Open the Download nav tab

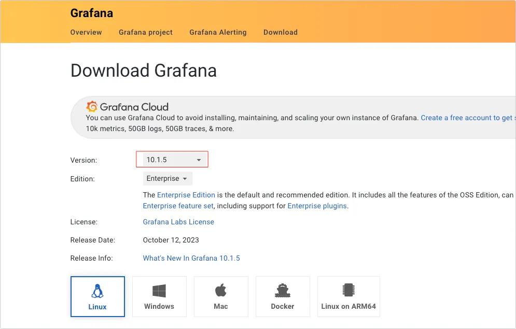tap(281, 32)
